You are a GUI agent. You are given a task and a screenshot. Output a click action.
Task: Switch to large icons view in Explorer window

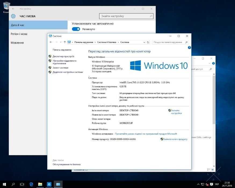213,169
